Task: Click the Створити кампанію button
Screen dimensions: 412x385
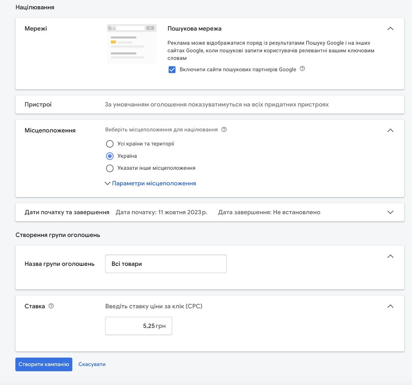Action: (x=44, y=364)
